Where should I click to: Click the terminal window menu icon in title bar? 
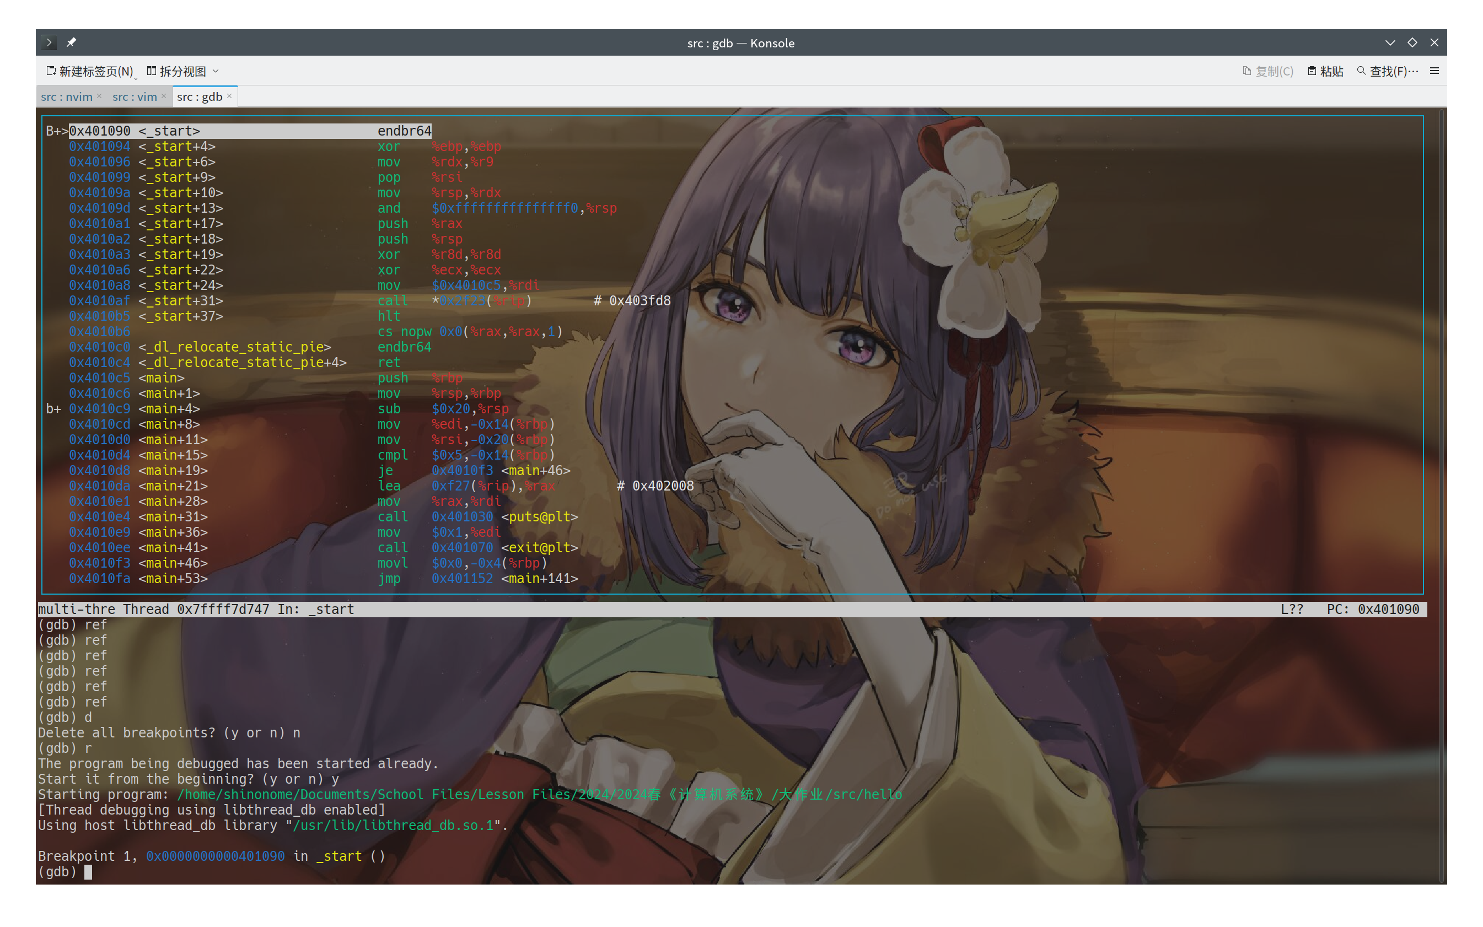click(49, 42)
